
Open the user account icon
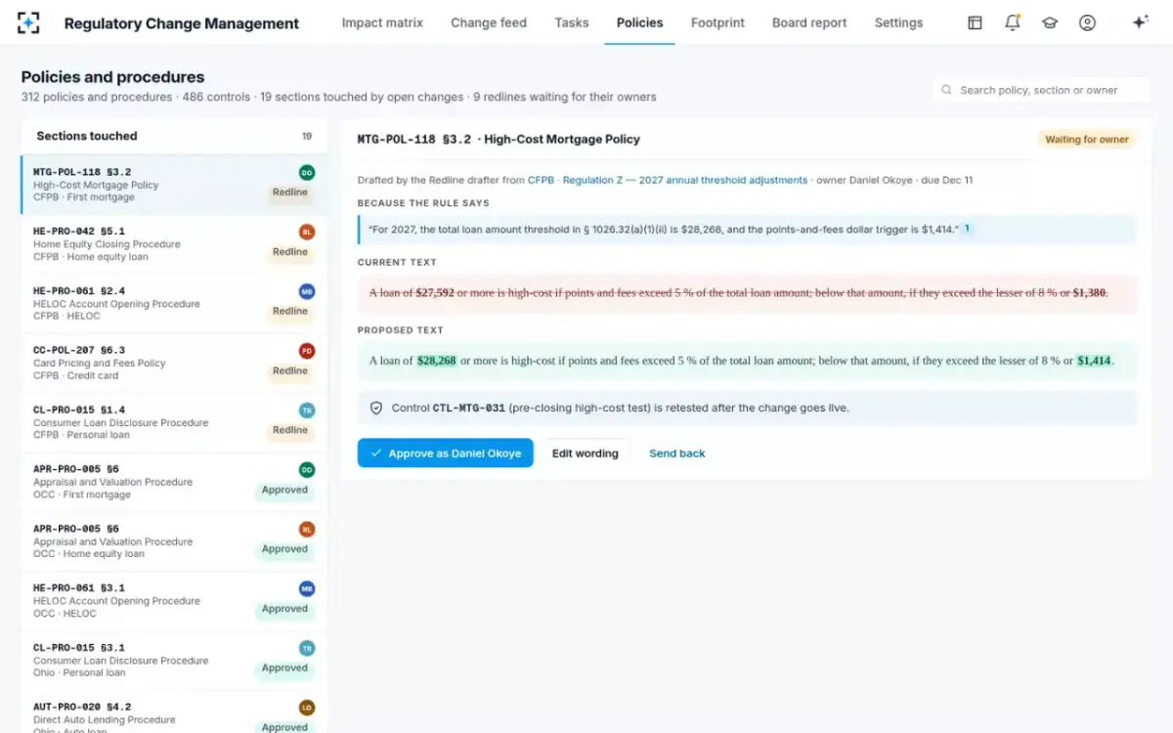[x=1087, y=22]
